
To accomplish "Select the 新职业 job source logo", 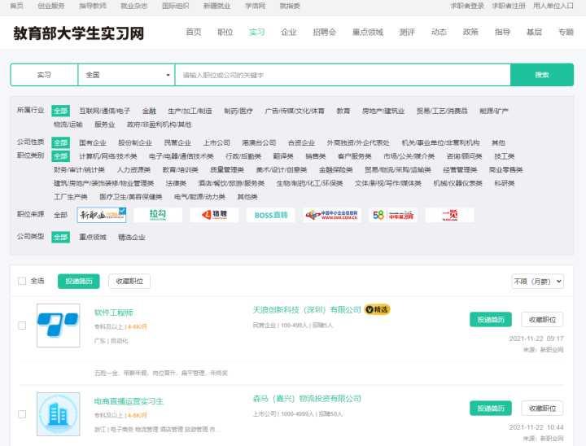I will pos(102,215).
